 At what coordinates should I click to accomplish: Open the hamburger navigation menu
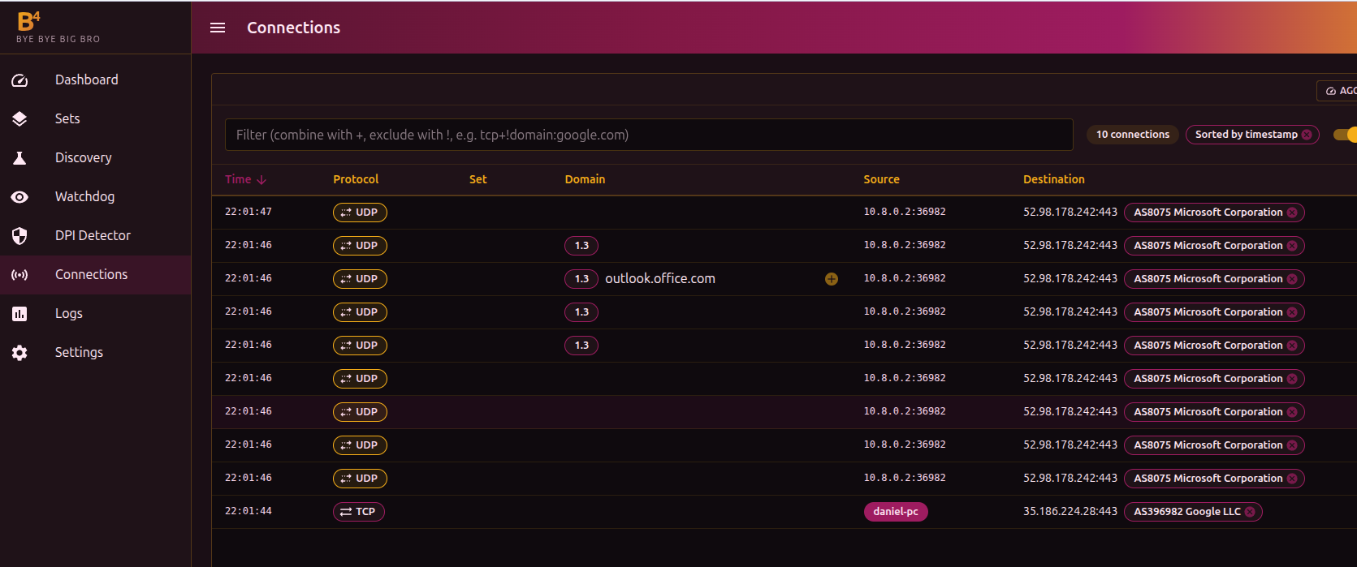point(218,28)
